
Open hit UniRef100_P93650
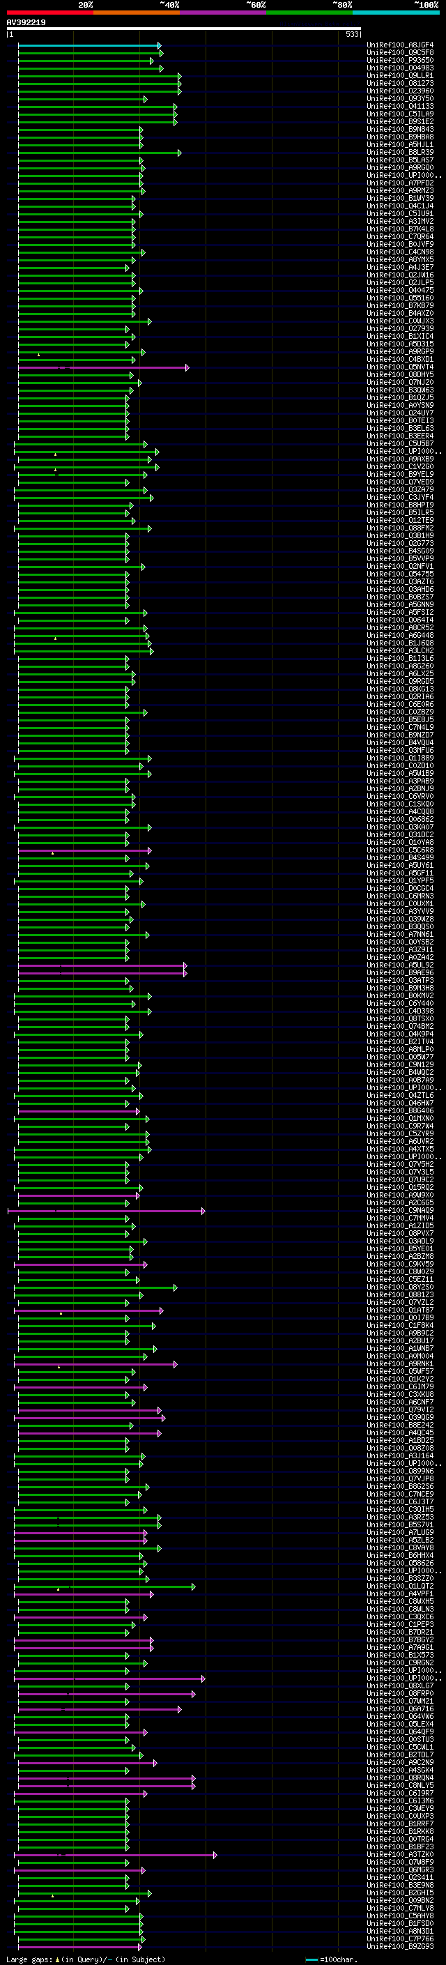(x=400, y=60)
